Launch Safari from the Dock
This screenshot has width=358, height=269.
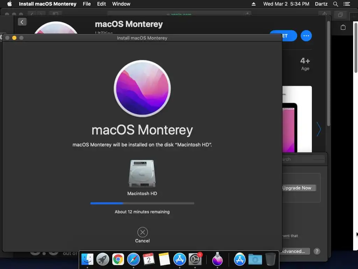click(133, 259)
